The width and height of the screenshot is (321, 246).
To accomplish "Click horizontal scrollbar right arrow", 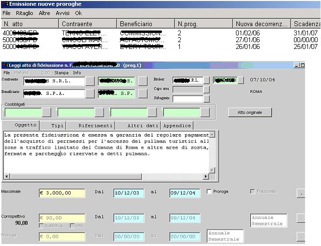I will pos(205,176).
